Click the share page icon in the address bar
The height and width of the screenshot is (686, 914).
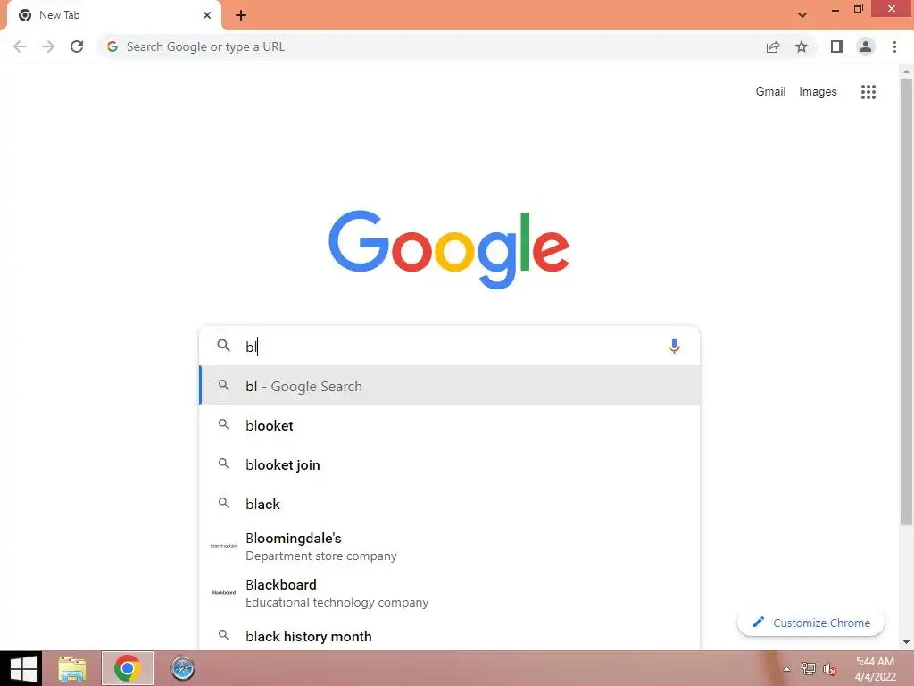[773, 46]
